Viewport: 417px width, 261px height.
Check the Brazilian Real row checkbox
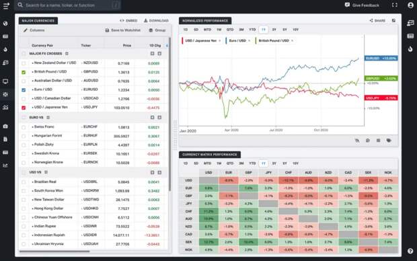point(24,182)
